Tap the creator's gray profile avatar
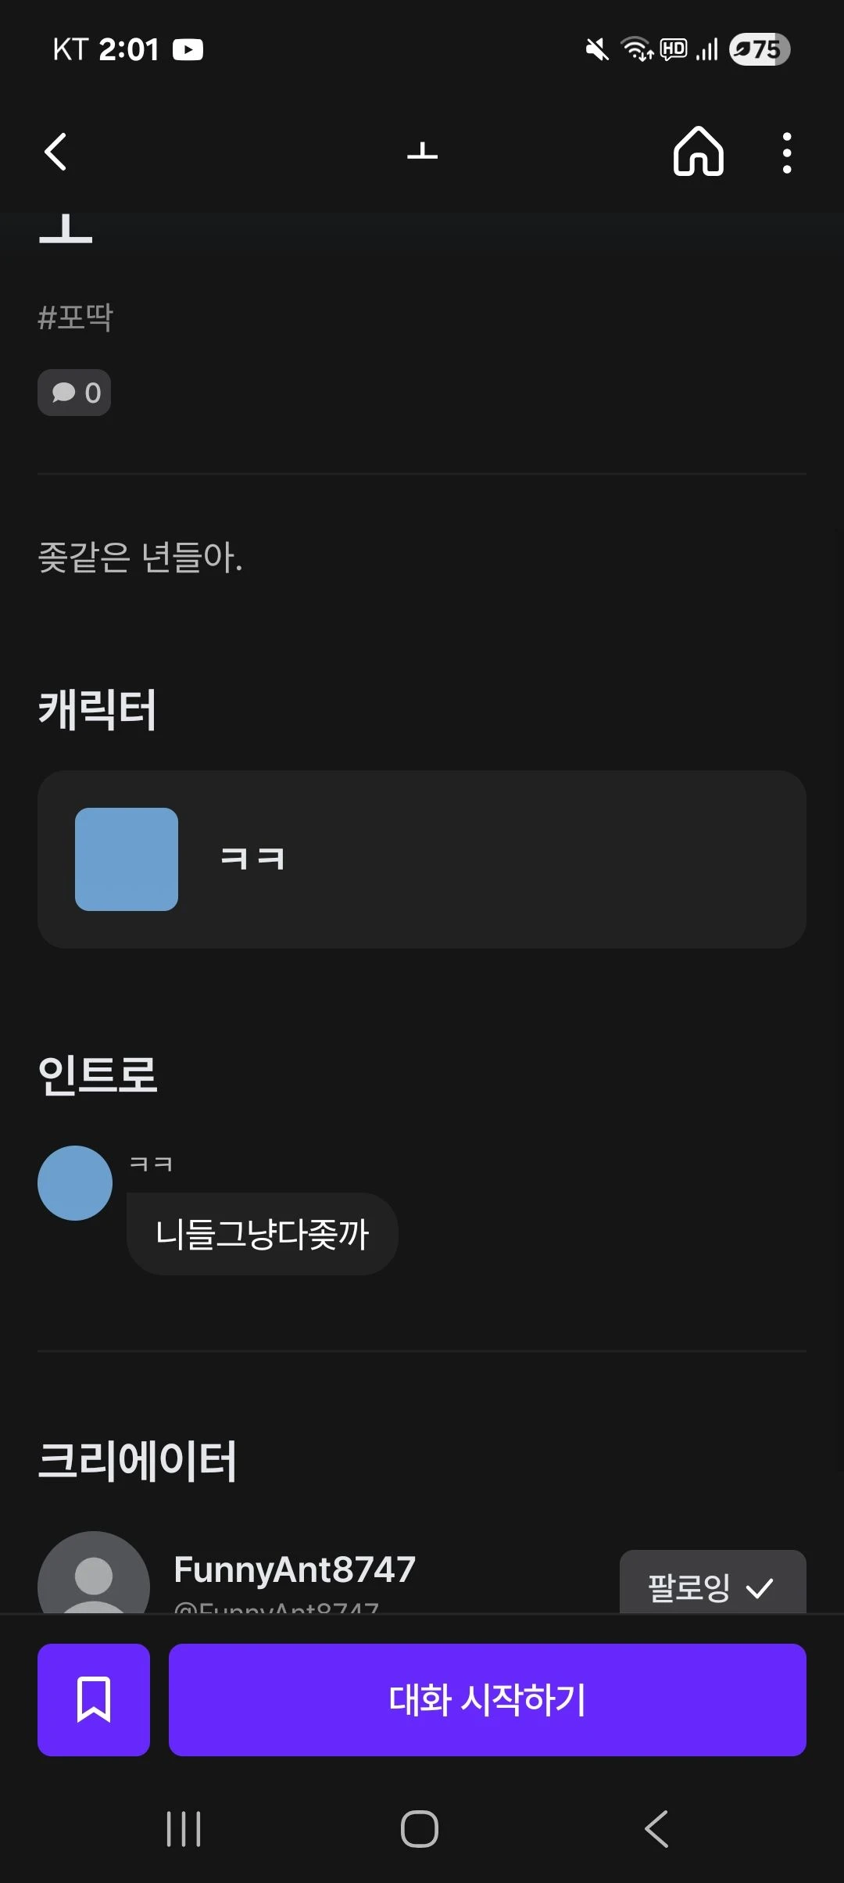 (94, 1576)
